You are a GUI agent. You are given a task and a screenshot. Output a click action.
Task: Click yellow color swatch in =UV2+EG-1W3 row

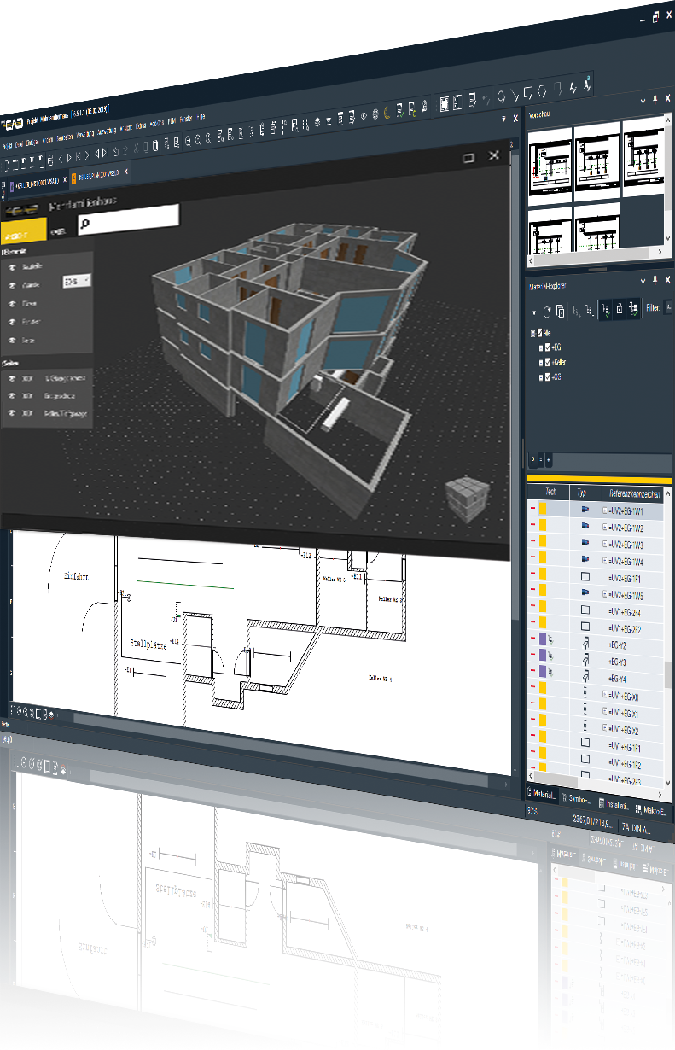point(541,543)
